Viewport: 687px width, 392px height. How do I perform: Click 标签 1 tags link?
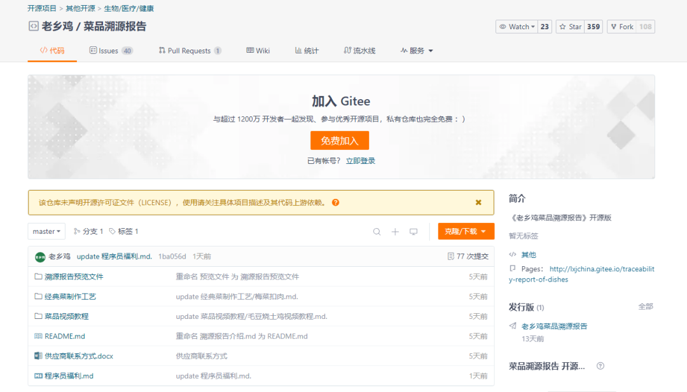(124, 231)
